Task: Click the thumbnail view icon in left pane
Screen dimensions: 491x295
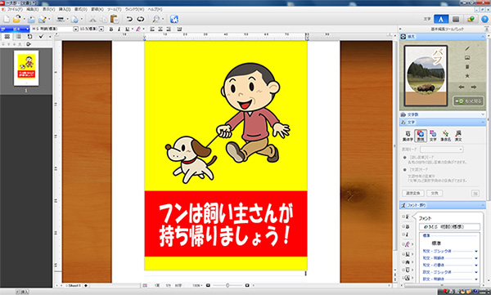Action: pos(7,36)
